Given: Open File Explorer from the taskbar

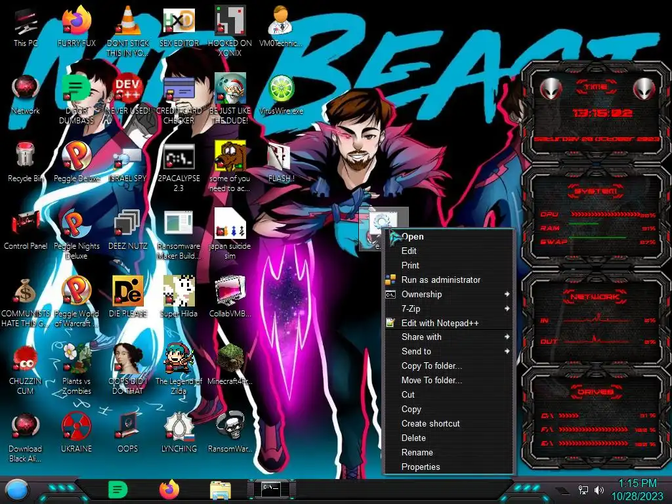Looking at the screenshot, I should coord(220,490).
